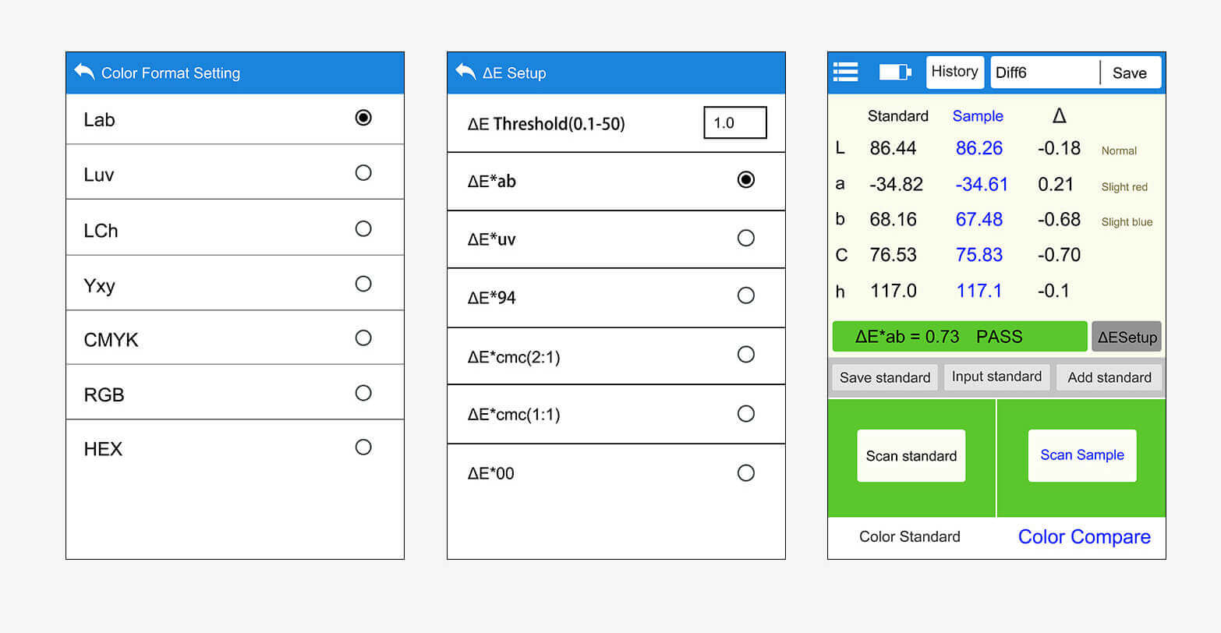
Task: Click the delta value -0.70
Action: click(x=1059, y=255)
